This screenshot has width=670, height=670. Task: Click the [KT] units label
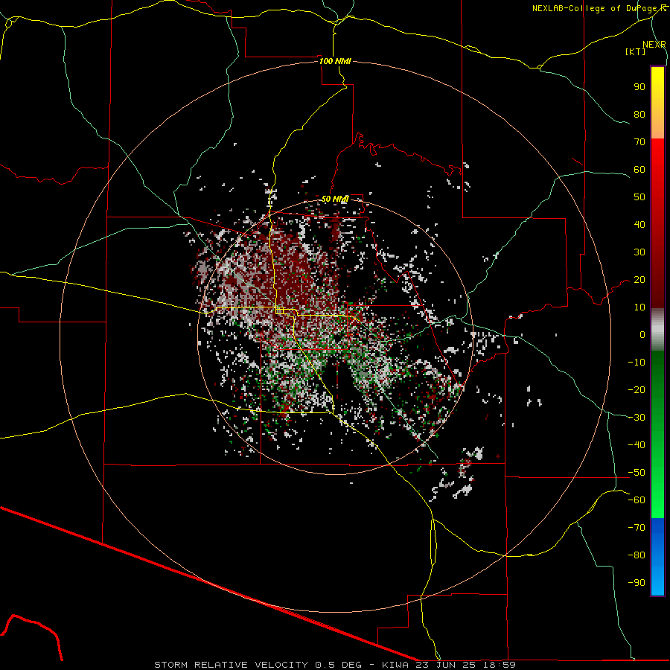pos(635,51)
